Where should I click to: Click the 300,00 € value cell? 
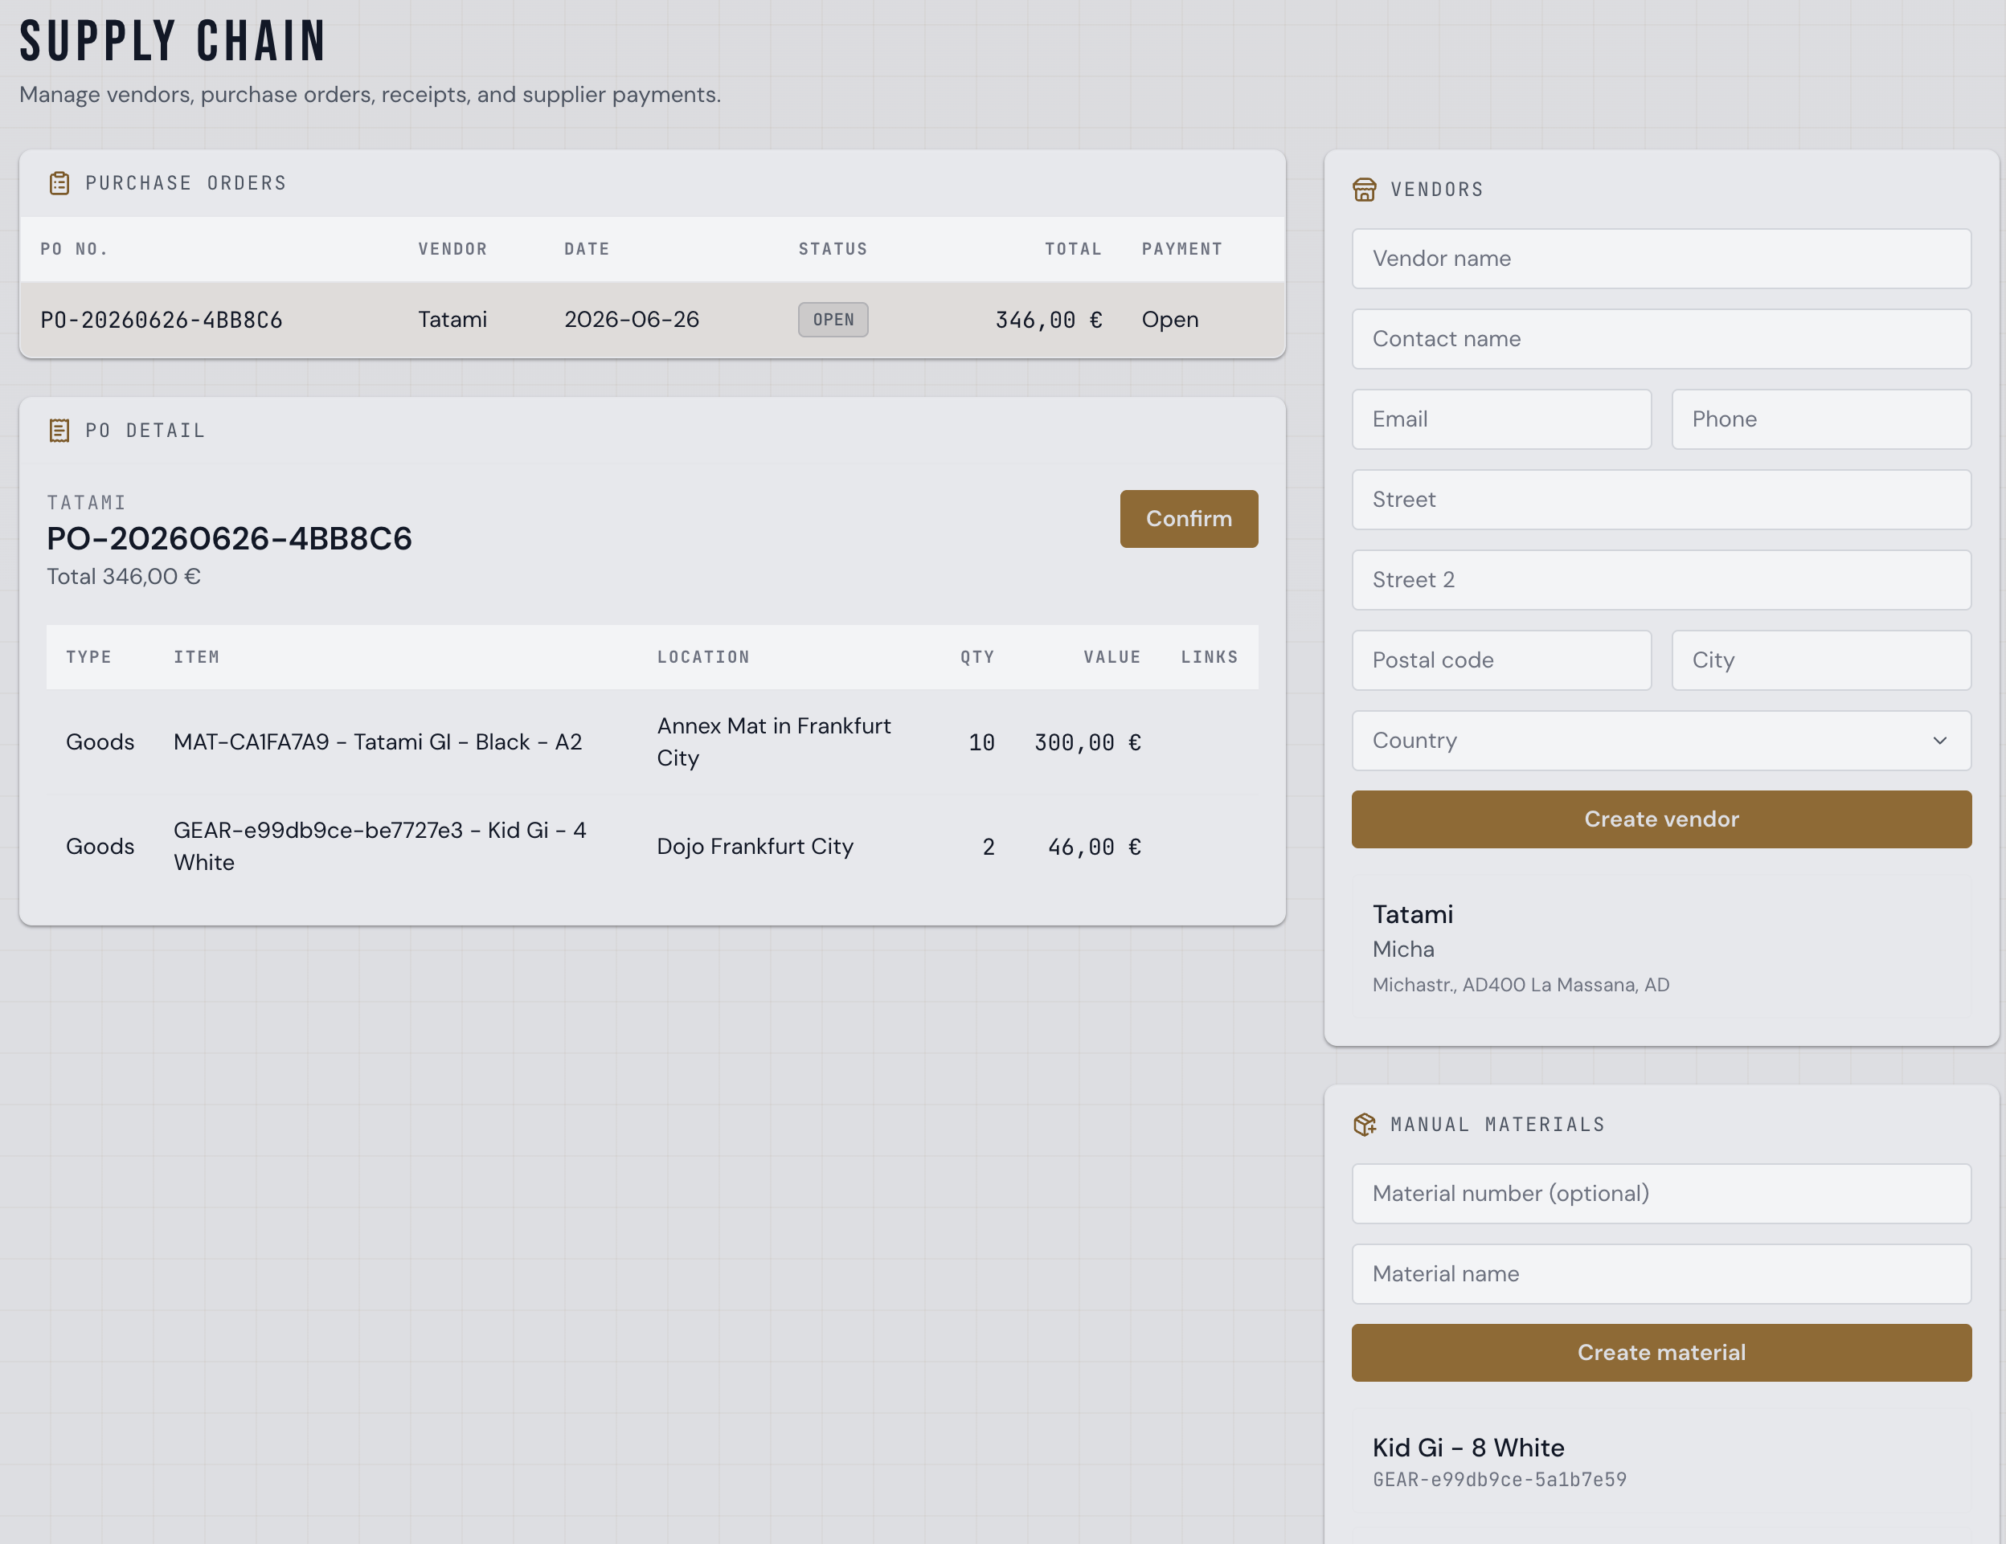click(x=1087, y=741)
